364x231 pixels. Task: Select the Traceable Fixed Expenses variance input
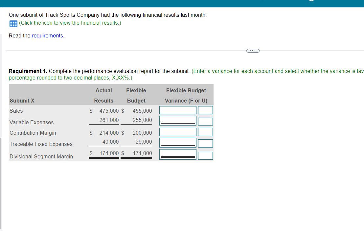tap(177, 143)
